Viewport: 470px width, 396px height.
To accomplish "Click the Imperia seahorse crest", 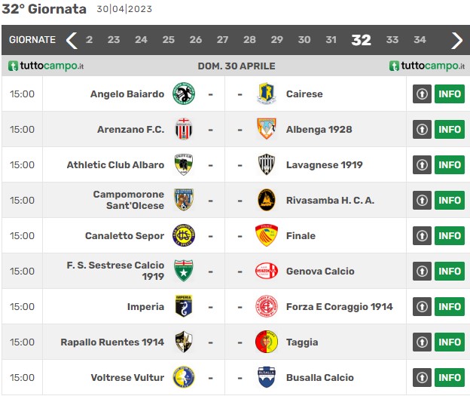I will (x=184, y=306).
